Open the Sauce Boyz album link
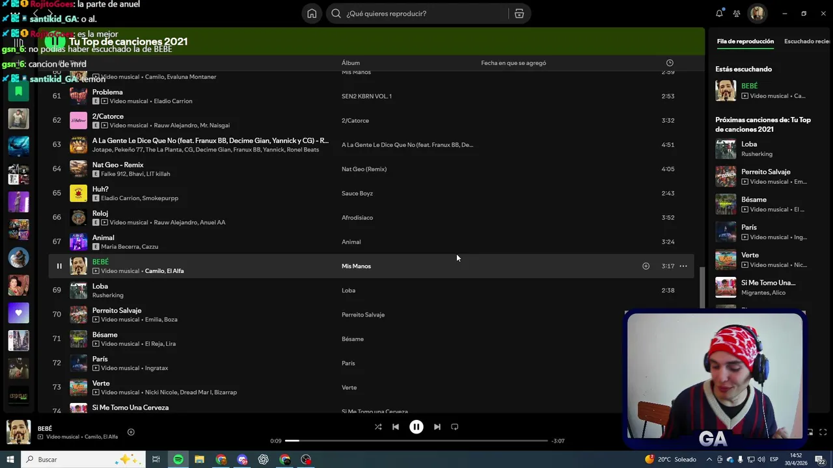This screenshot has height=468, width=833. tap(357, 193)
